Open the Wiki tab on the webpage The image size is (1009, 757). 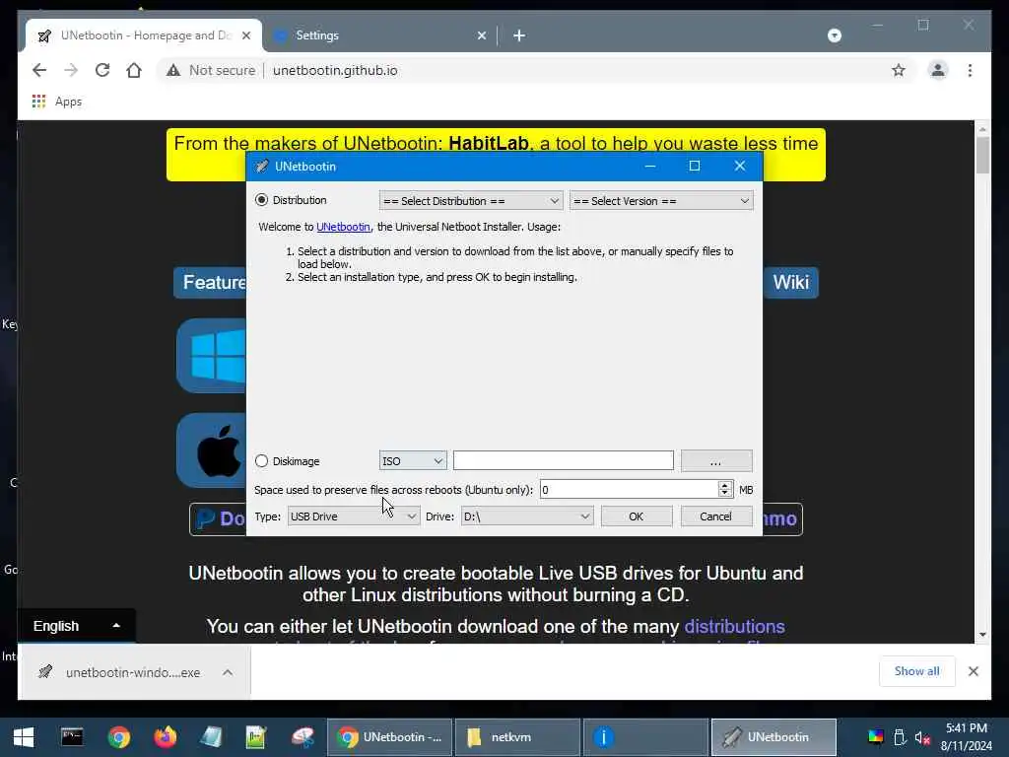(x=791, y=283)
